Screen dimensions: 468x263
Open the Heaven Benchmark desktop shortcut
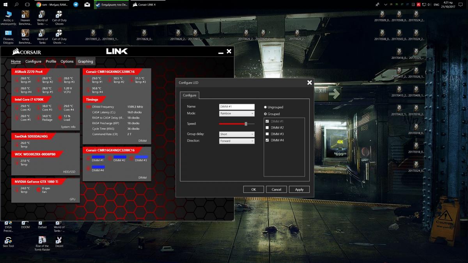[25, 18]
